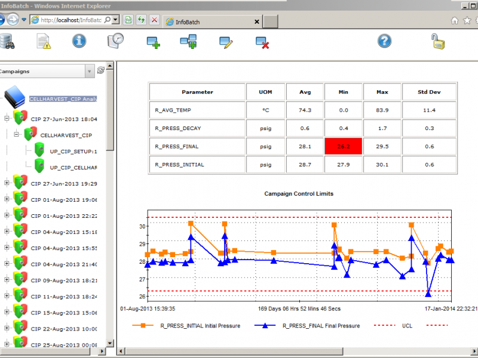Click the shield icon for UP_CIP_CELLHAR
Screen dimensions: 478x358
(39, 166)
